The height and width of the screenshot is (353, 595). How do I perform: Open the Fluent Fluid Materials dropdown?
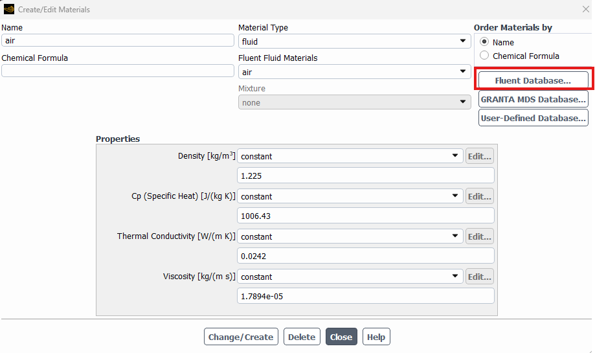point(354,72)
